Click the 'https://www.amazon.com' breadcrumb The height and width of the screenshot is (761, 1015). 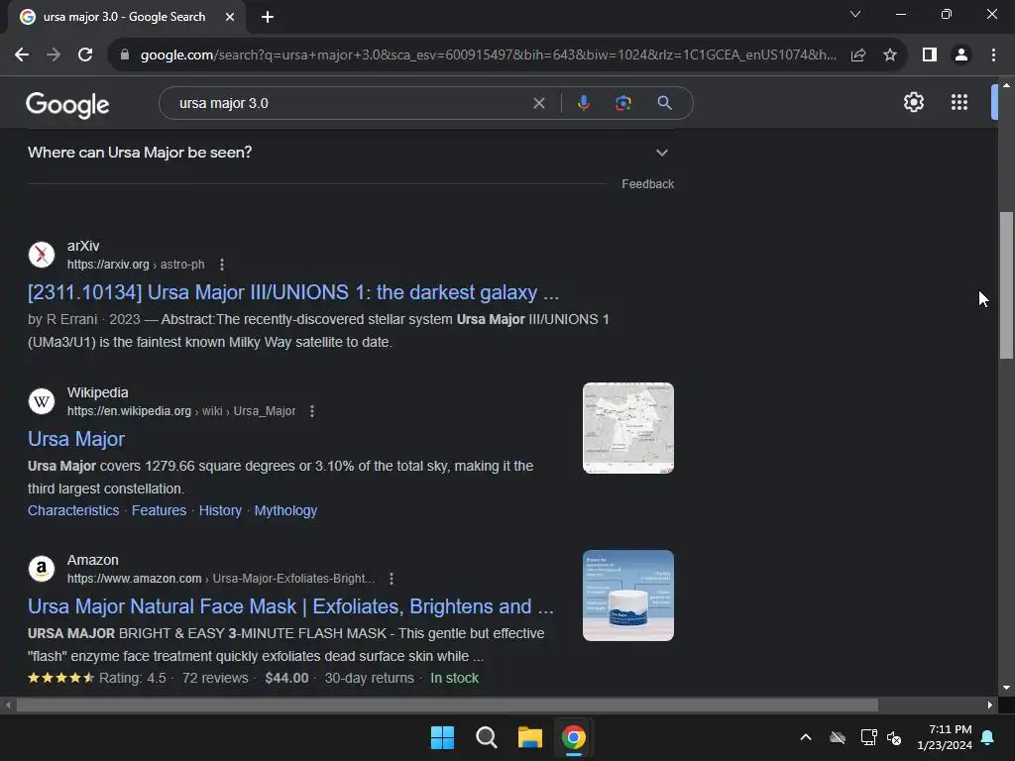point(135,579)
